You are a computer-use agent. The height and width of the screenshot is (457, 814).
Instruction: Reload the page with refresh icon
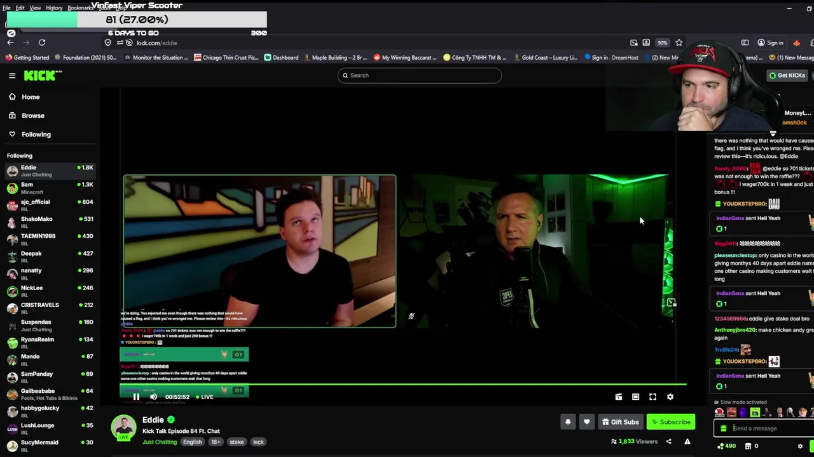(x=42, y=43)
